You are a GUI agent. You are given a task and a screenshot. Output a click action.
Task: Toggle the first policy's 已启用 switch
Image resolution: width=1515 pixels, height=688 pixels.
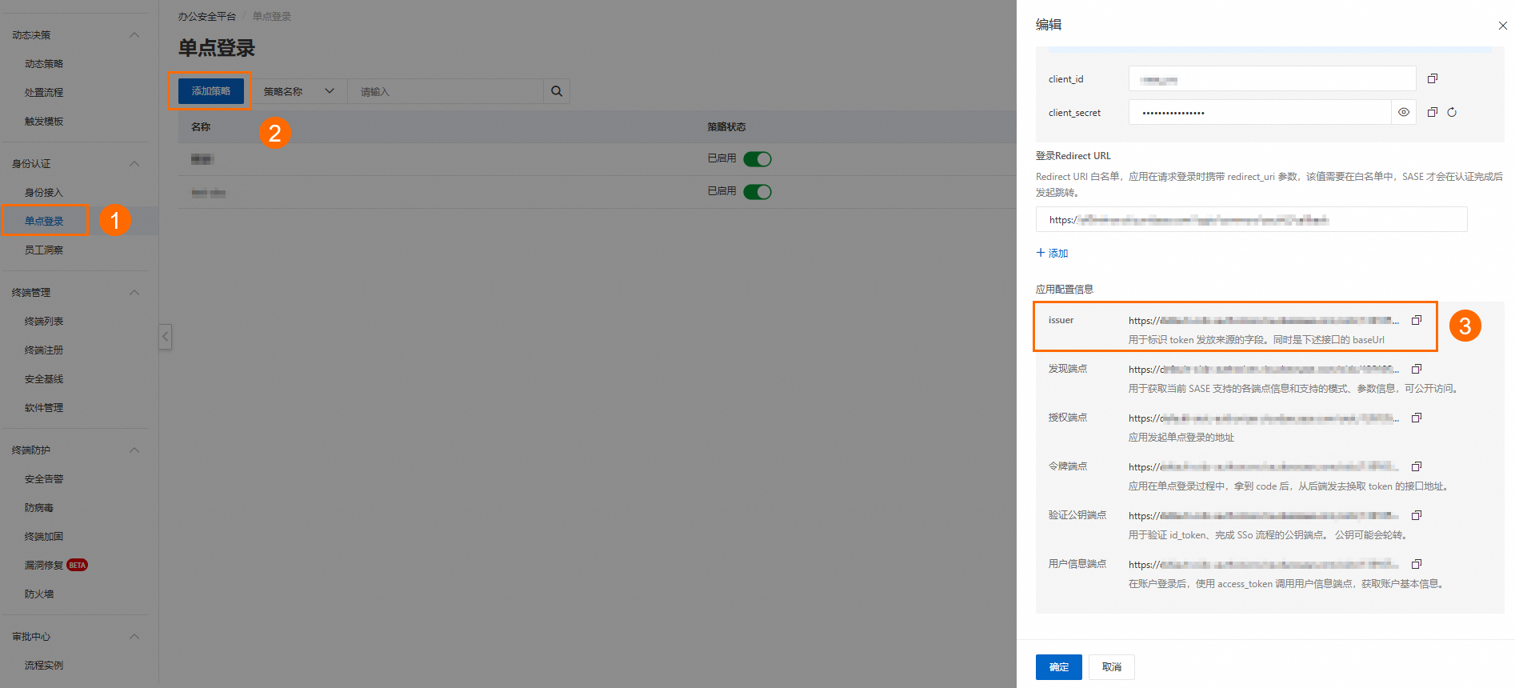pyautogui.click(x=757, y=159)
